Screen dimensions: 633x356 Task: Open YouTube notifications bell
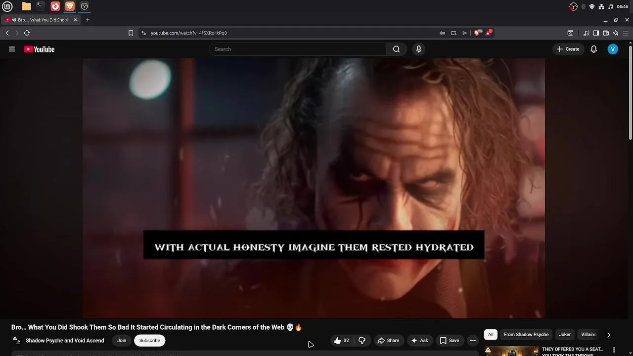pyautogui.click(x=593, y=49)
